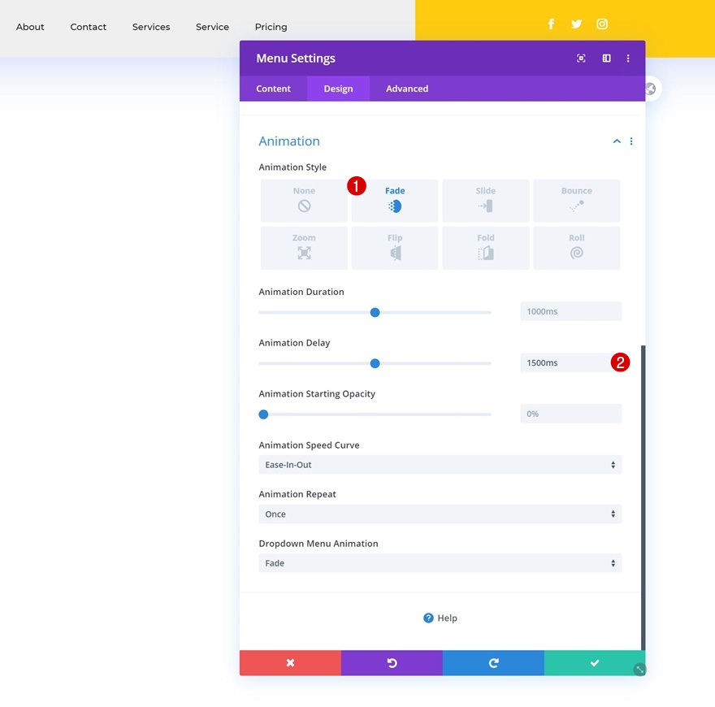The height and width of the screenshot is (707, 715).
Task: Click the Help link
Action: [440, 618]
